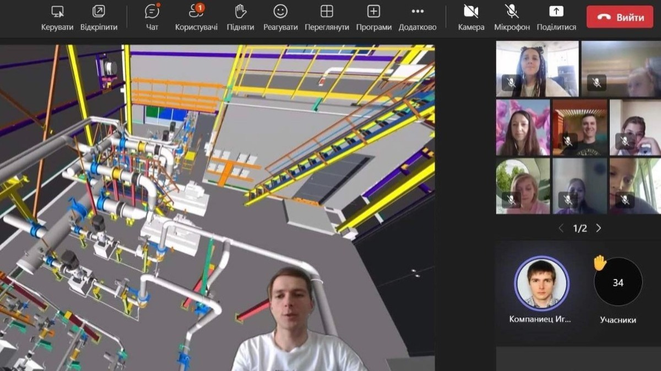The height and width of the screenshot is (371, 661).
Task: Toggle the Камера camera on
Action: tap(471, 12)
